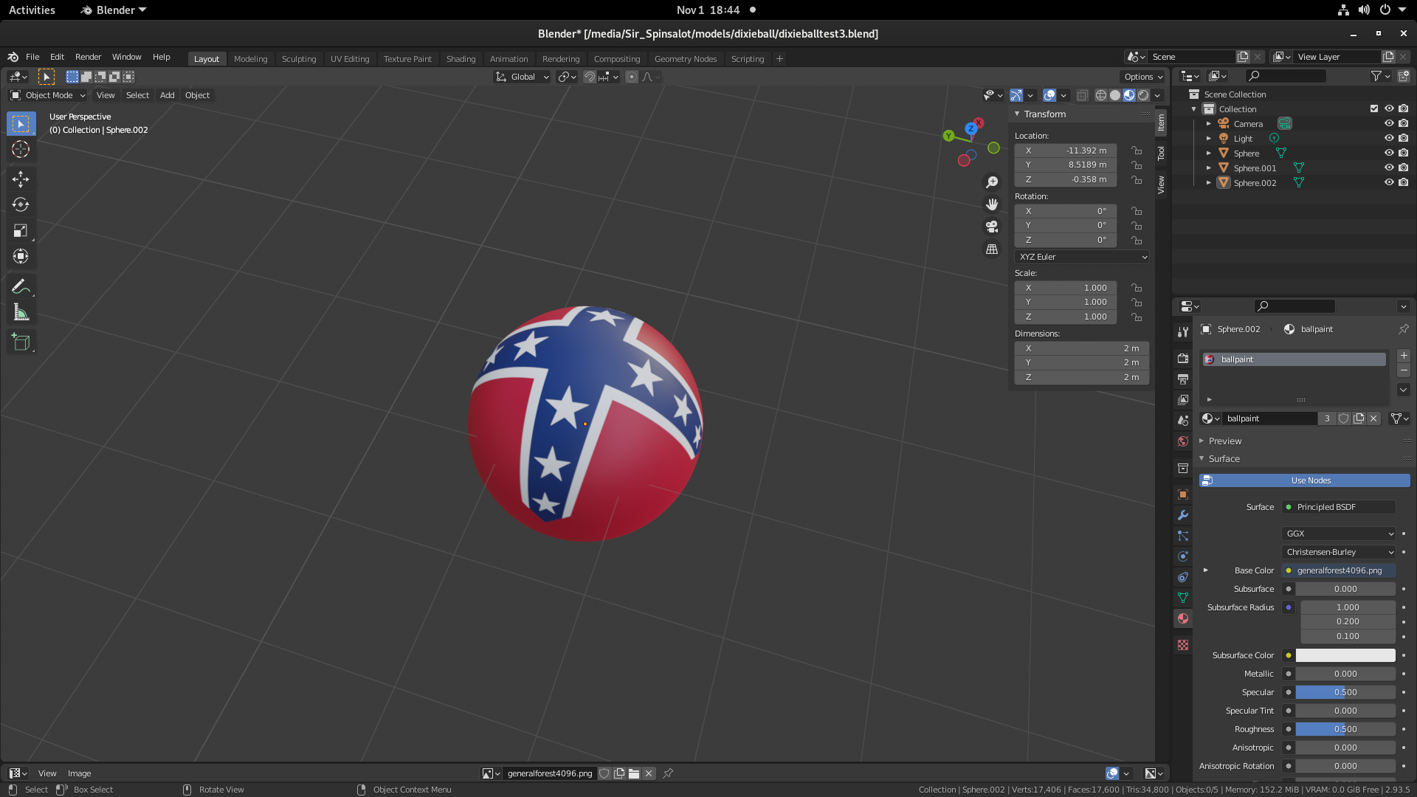Select the Scale tool
Image resolution: width=1417 pixels, height=797 pixels.
pyautogui.click(x=21, y=231)
